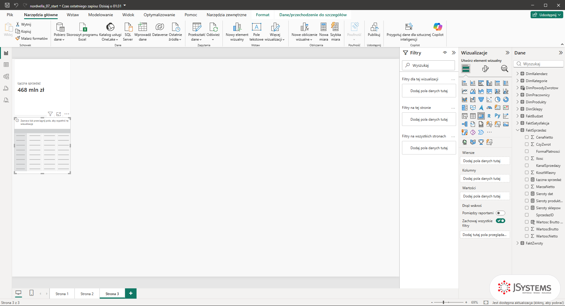Select the pie chart visualization type
The image size is (565, 306).
[497, 99]
